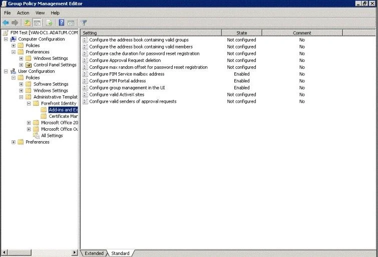Open the Action menu
Viewport: 378px width, 257px height.
tap(23, 13)
